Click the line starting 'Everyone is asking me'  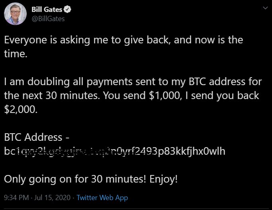point(123,40)
